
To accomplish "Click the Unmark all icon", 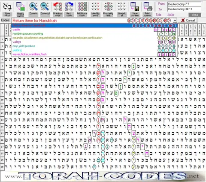I will pyautogui.click(x=122, y=6).
